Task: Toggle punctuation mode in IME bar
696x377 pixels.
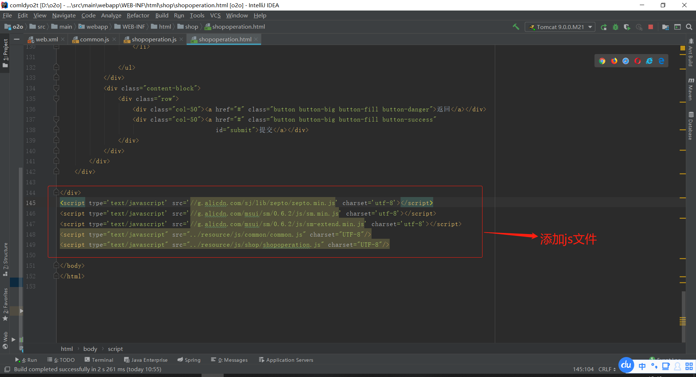Action: point(654,366)
